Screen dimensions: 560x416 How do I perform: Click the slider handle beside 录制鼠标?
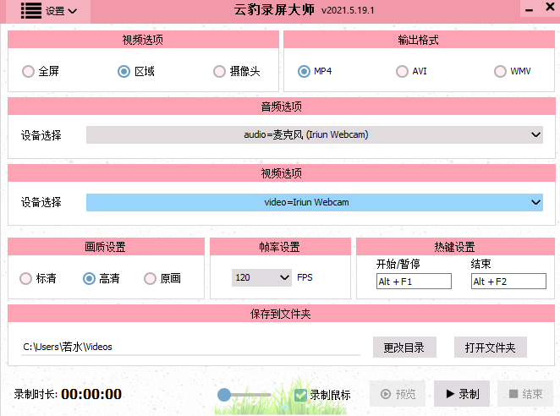coord(224,395)
